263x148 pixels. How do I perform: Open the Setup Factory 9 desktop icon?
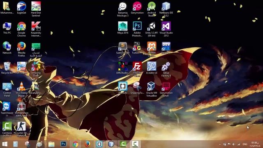[x=166, y=69]
